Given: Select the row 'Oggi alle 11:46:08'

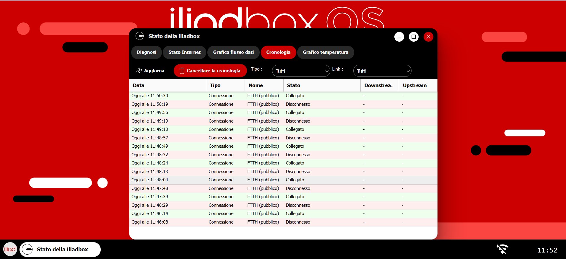Looking at the screenshot, I should pos(283,222).
